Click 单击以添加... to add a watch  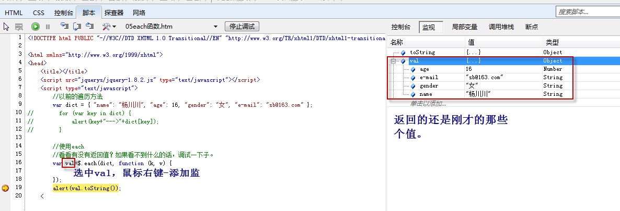[x=428, y=104]
